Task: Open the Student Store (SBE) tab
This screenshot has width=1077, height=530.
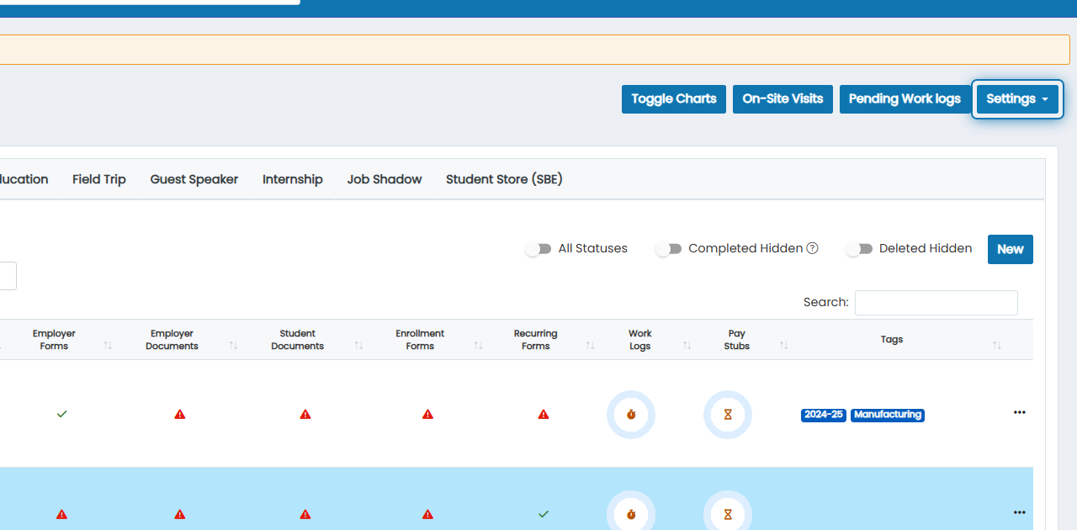Action: [504, 179]
